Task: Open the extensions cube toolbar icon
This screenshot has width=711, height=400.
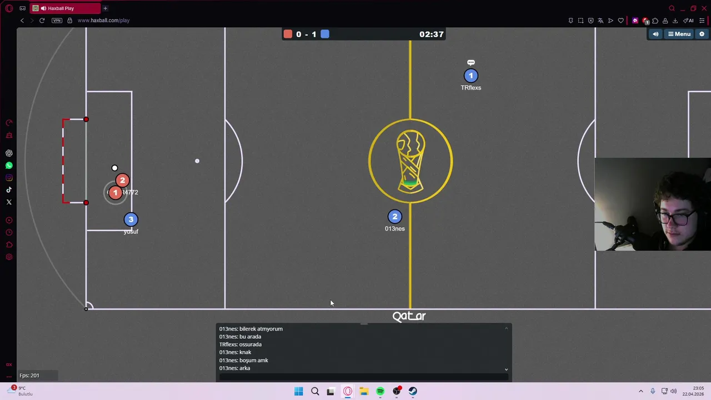Action: [x=655, y=21]
